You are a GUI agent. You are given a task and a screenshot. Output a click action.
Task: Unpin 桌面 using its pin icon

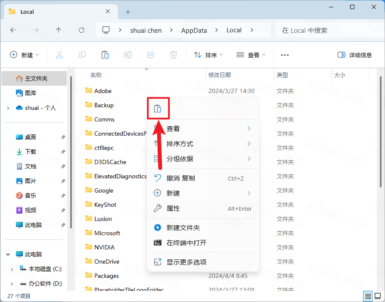[63, 137]
